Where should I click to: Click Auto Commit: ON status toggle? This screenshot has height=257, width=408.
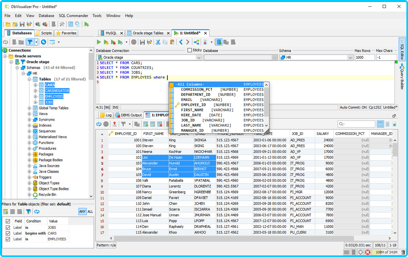click(353, 107)
